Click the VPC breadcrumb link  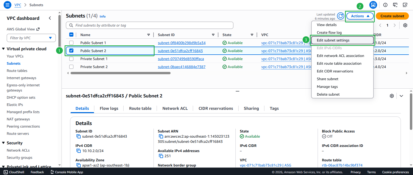click(18, 5)
